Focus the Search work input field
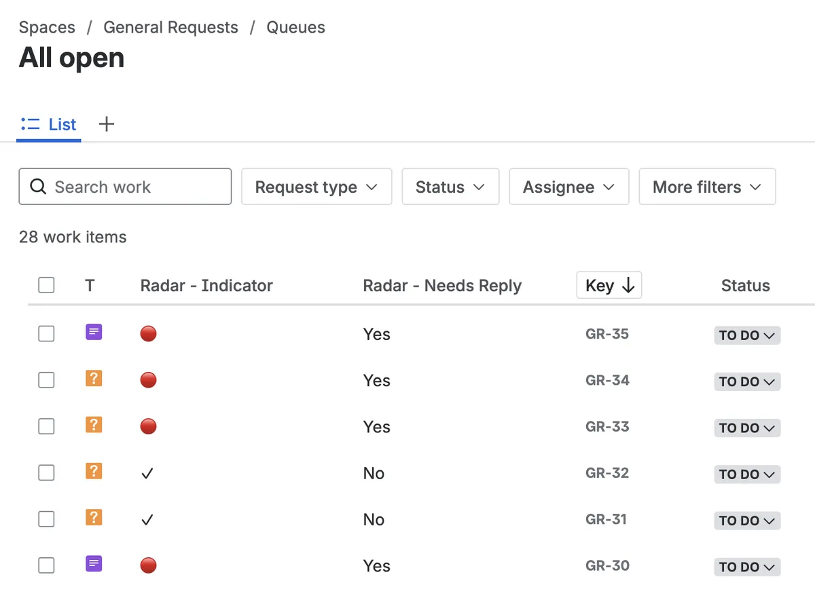 click(x=125, y=187)
